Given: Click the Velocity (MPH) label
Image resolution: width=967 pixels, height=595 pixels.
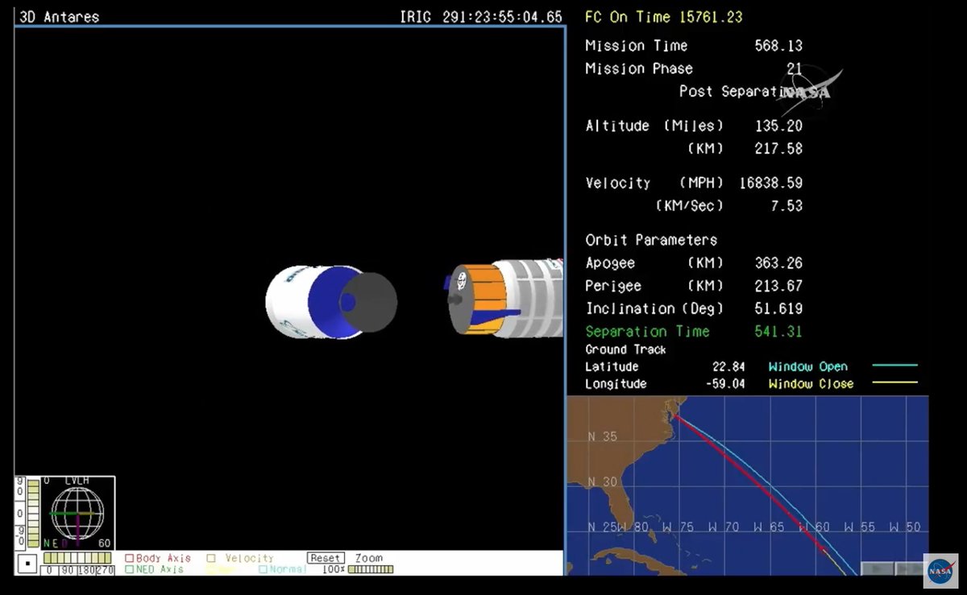Looking at the screenshot, I should pyautogui.click(x=654, y=184).
